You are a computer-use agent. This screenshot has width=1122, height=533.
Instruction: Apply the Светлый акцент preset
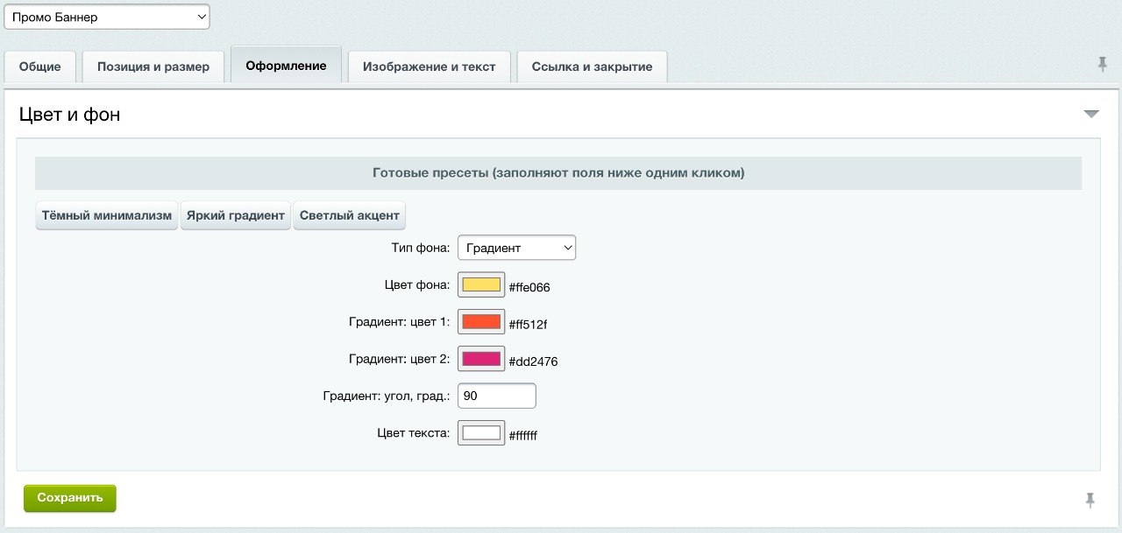tap(350, 215)
